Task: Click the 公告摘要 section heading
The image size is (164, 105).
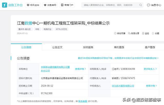Action: (x=23, y=58)
